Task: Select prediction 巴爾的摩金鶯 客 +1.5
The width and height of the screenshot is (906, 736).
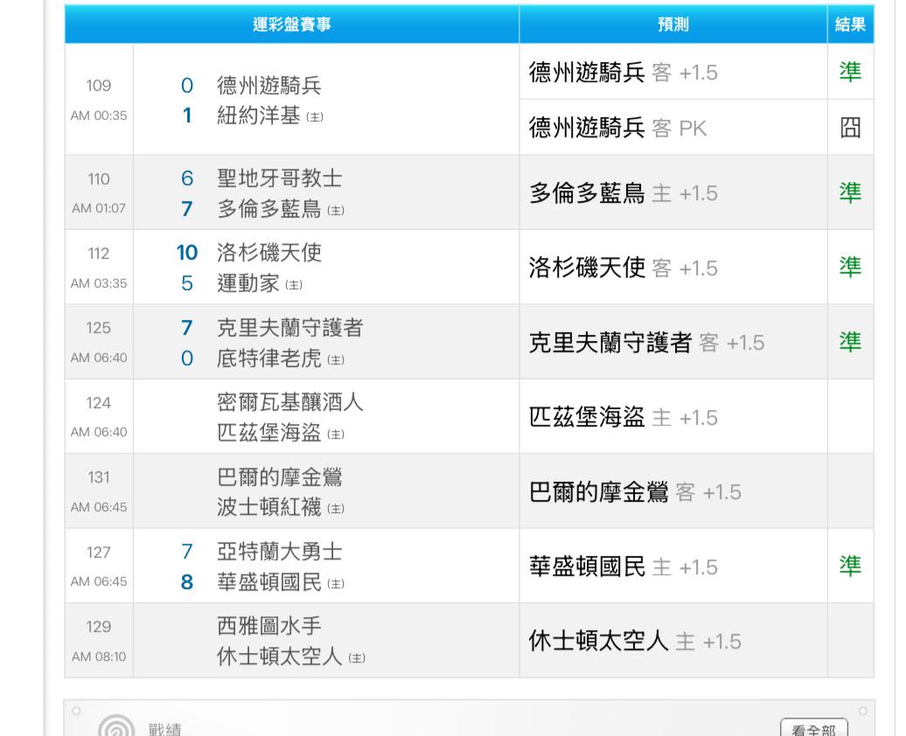Action: tap(634, 492)
